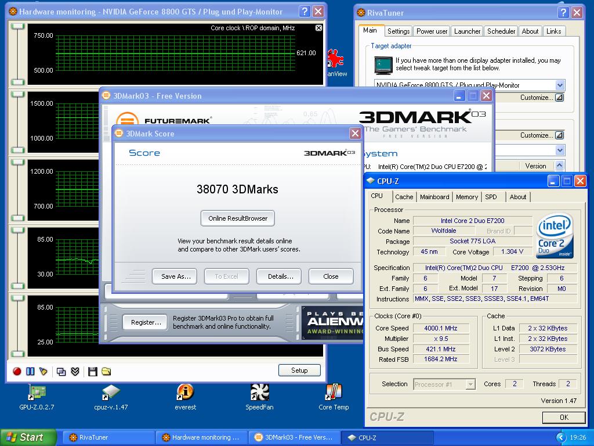
Task: Click Details... button in score dialog
Action: pos(280,276)
